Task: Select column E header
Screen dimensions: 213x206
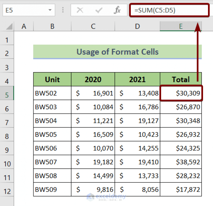Action: [x=181, y=26]
